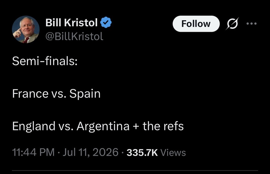Click the Views label
Viewport: 270px width, 174px height.
tap(173, 153)
